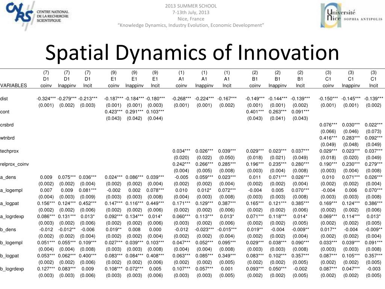
Task: Click the 'a_logrdexp' row label
Action: (x=12, y=216)
